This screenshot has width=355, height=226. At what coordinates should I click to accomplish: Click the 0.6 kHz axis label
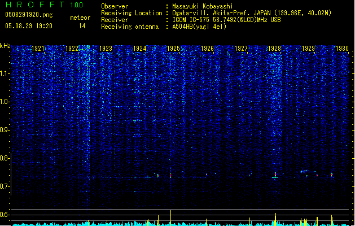[x=5, y=215]
